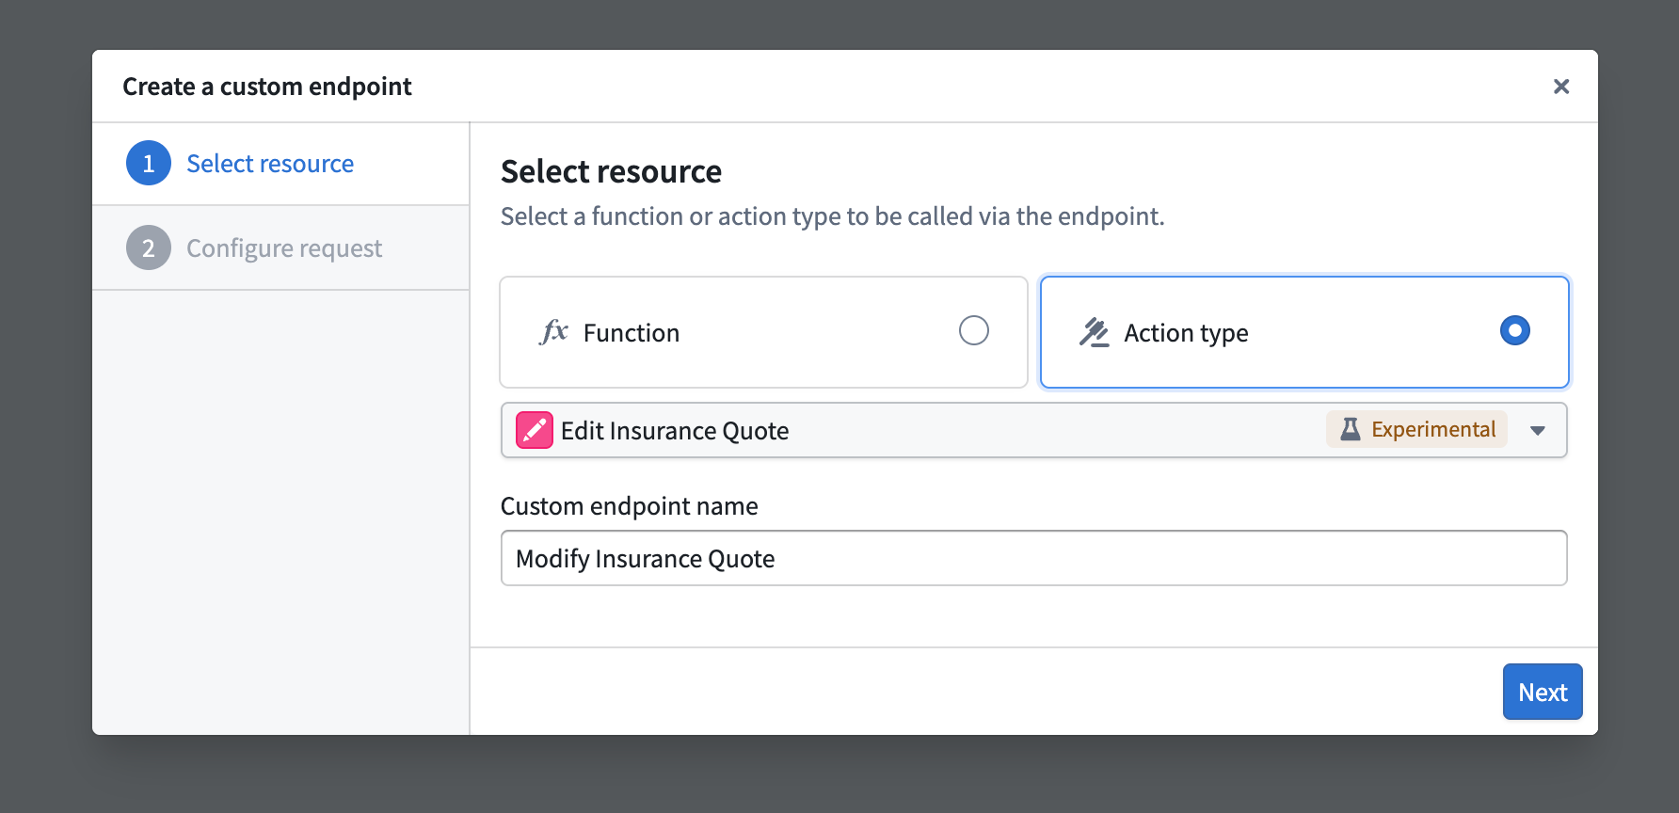Click the Create a custom endpoint title
1679x813 pixels.
pyautogui.click(x=267, y=87)
